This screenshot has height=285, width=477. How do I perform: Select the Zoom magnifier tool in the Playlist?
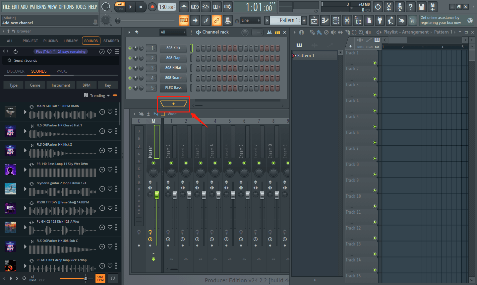(x=361, y=32)
